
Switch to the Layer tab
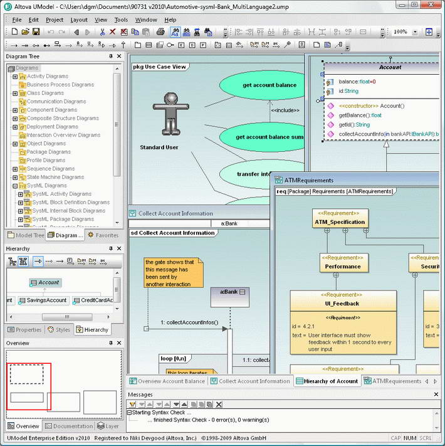tap(108, 426)
